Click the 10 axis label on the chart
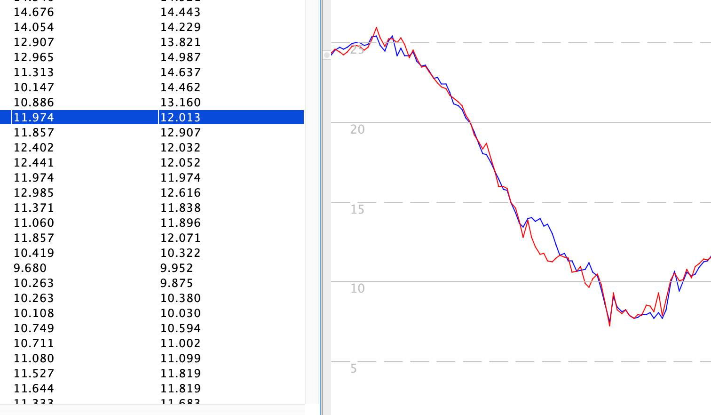The image size is (711, 415). pyautogui.click(x=357, y=288)
